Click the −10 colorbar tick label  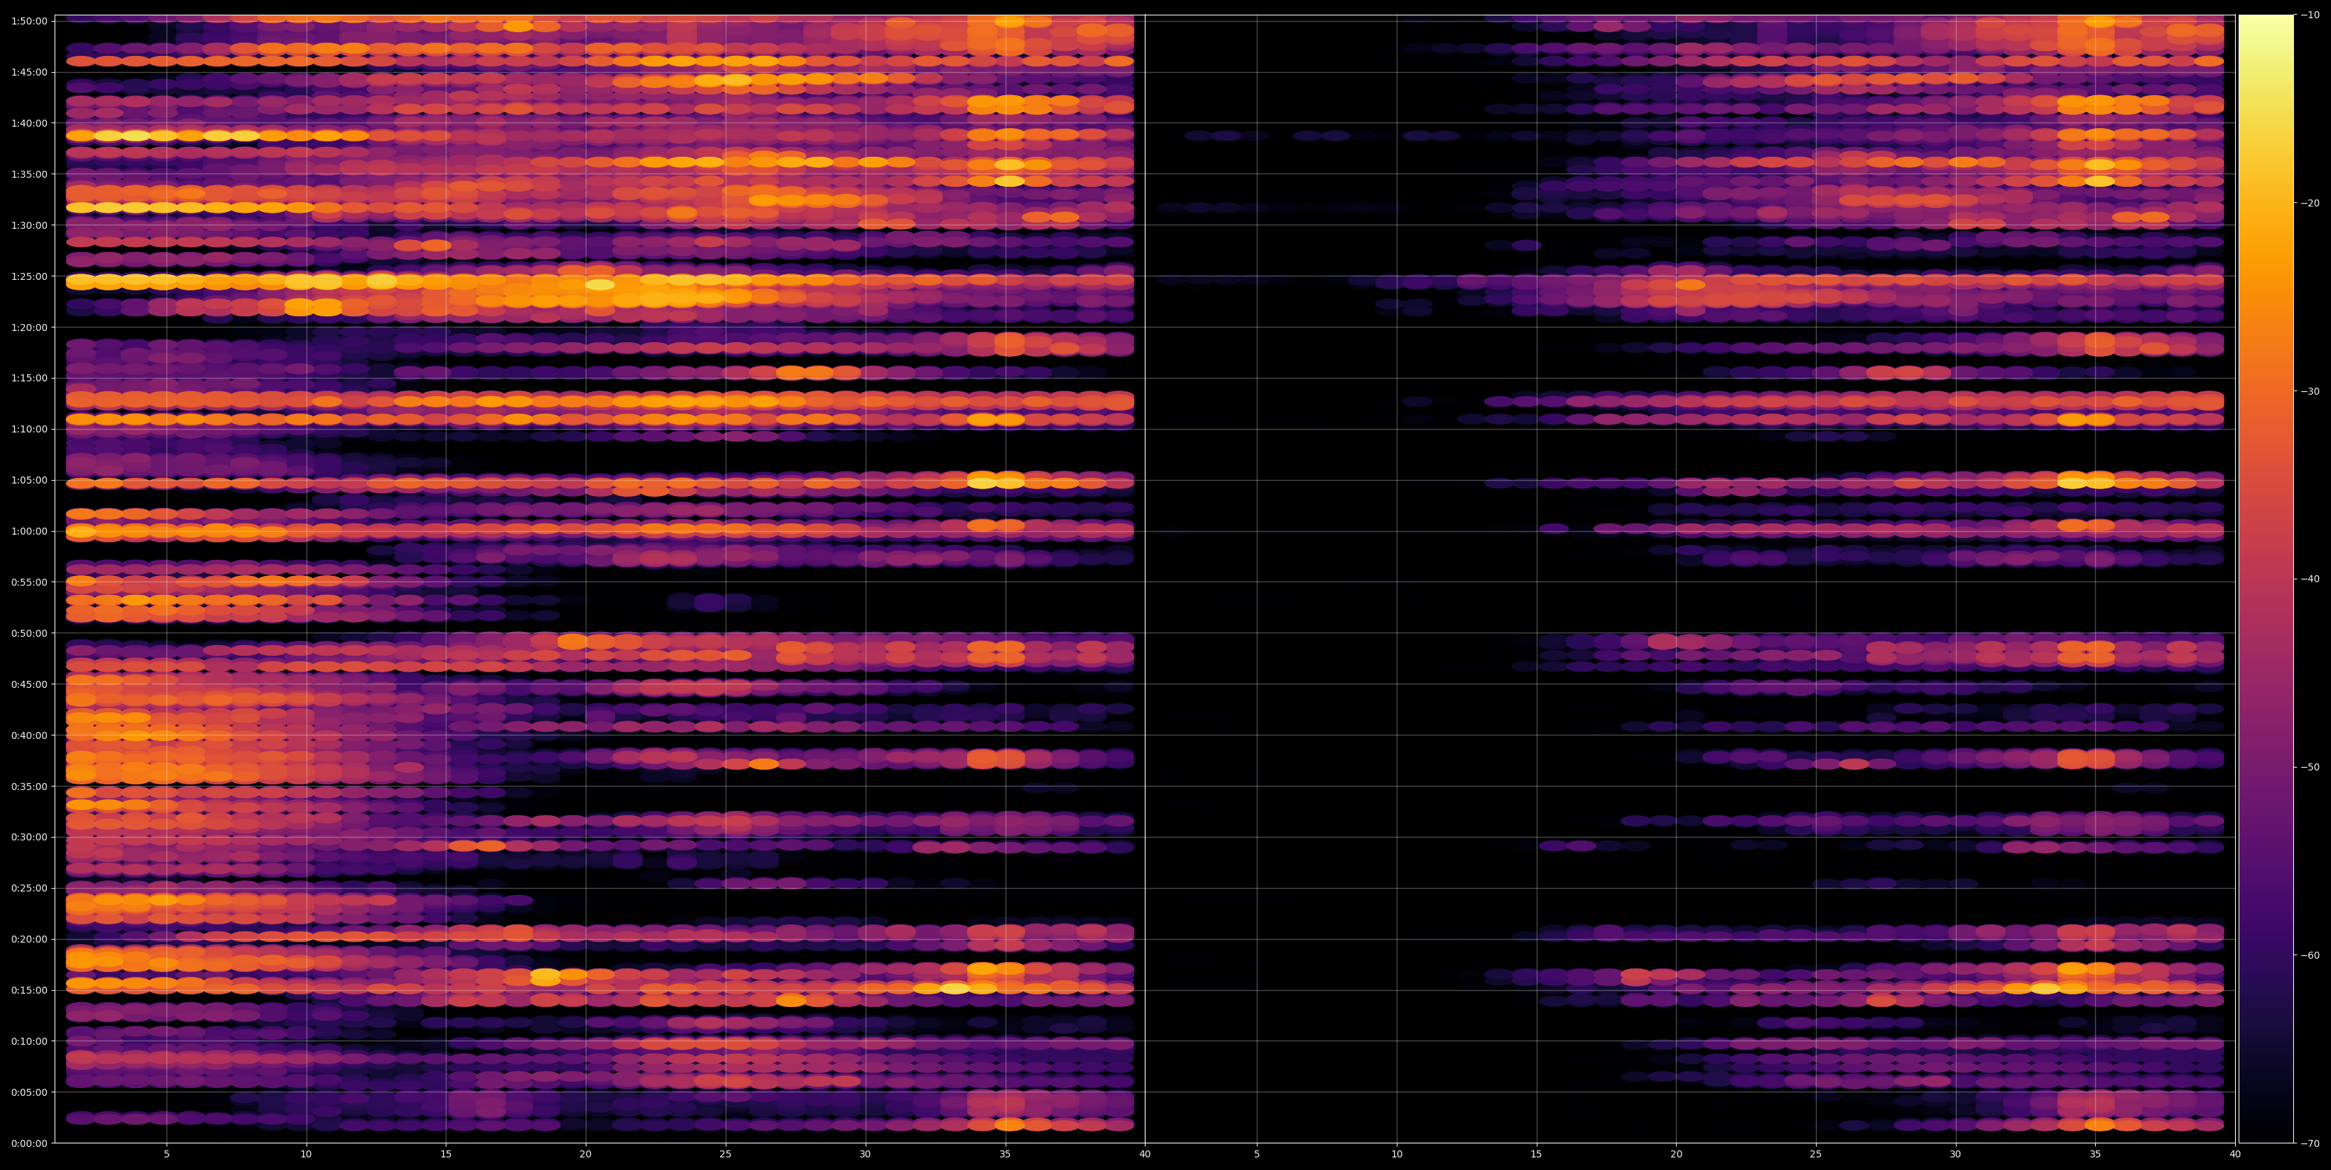2309,15
